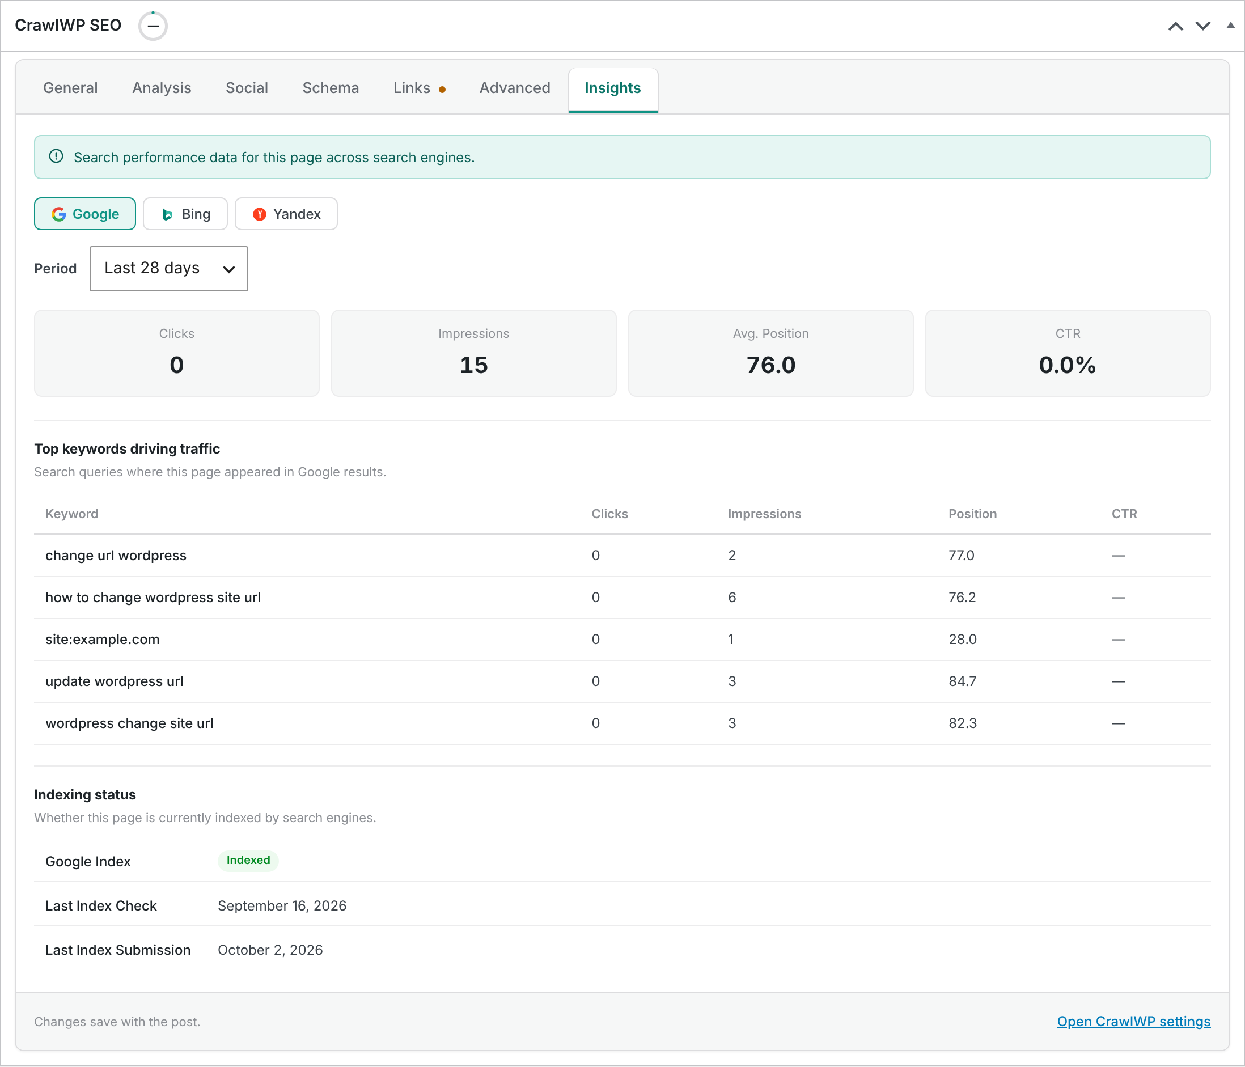Click the Clicks summary card
This screenshot has width=1245, height=1067.
coord(177,353)
